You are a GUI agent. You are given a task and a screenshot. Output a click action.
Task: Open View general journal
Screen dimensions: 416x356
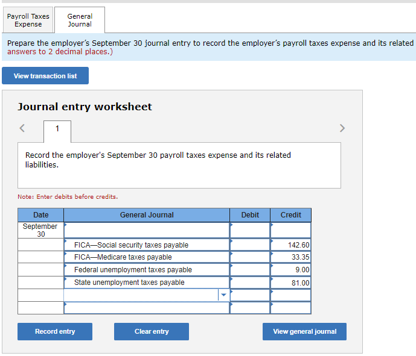[304, 331]
